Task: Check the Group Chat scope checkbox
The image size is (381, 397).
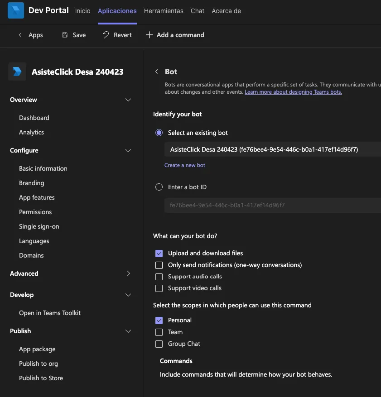Action: tap(159, 344)
